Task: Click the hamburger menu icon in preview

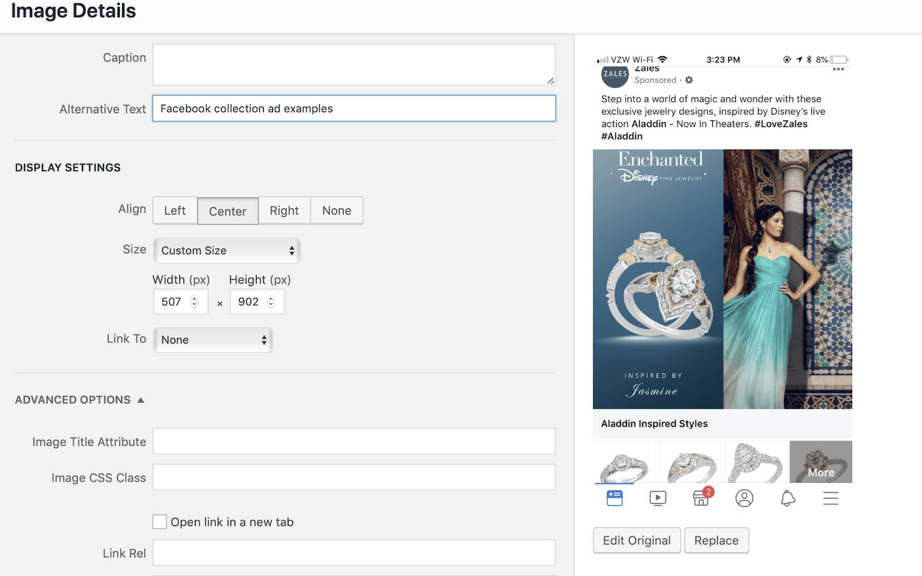Action: [x=831, y=498]
